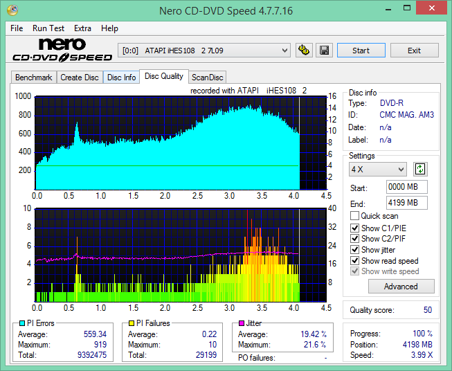
Task: Open the Extra menu
Action: [x=83, y=28]
